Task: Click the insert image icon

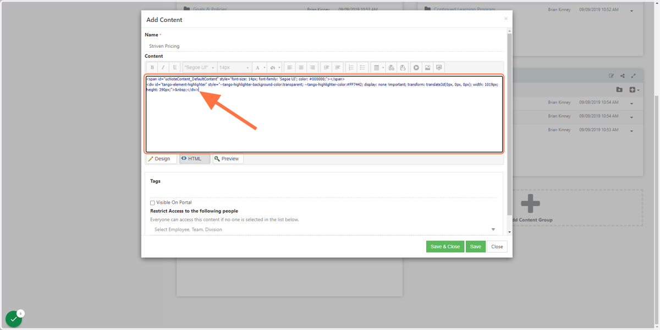Action: click(x=427, y=68)
